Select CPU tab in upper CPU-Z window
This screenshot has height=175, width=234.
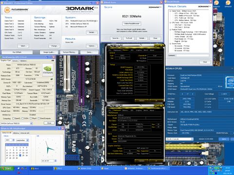(x=110, y=50)
